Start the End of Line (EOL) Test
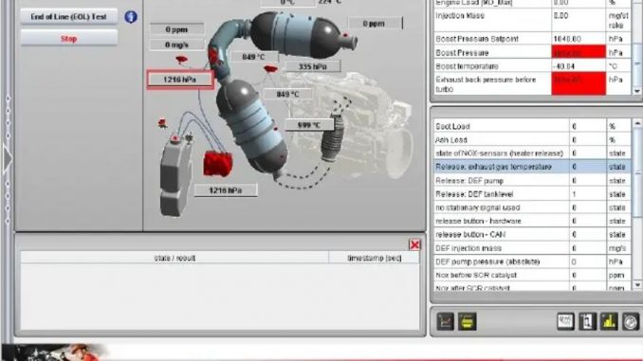Image resolution: width=643 pixels, height=361 pixels. click(69, 17)
